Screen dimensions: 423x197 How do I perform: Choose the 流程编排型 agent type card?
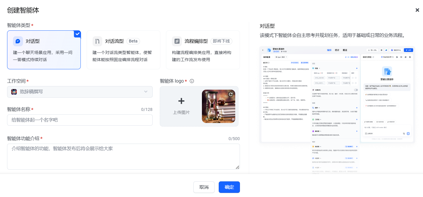tap(203, 50)
